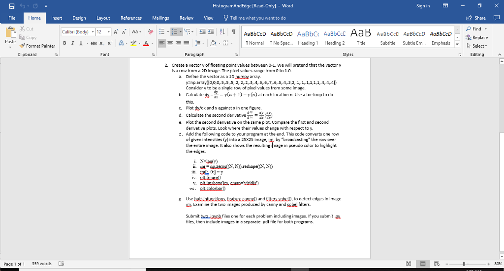Toggle Italic formatting

point(73,43)
